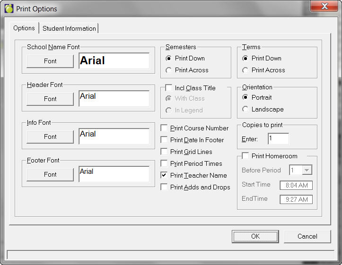342x265 pixels.
Task: Enable Print Grid Lines
Action: [x=164, y=152]
